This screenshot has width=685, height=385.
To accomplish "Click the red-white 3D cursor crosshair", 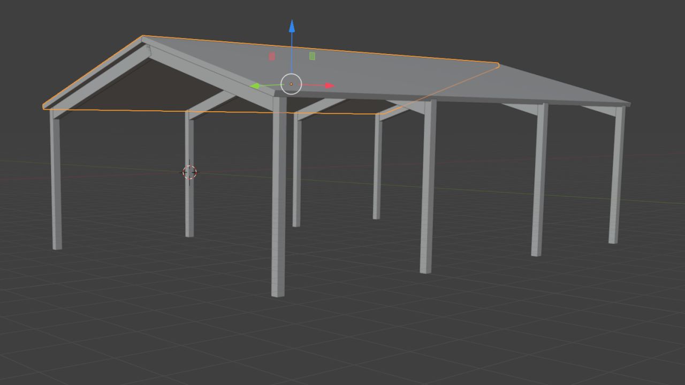I will pyautogui.click(x=189, y=172).
